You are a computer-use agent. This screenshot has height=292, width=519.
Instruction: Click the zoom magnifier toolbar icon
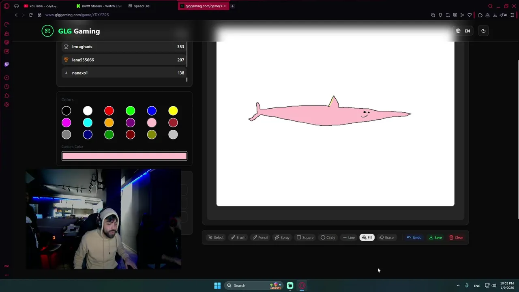click(433, 15)
